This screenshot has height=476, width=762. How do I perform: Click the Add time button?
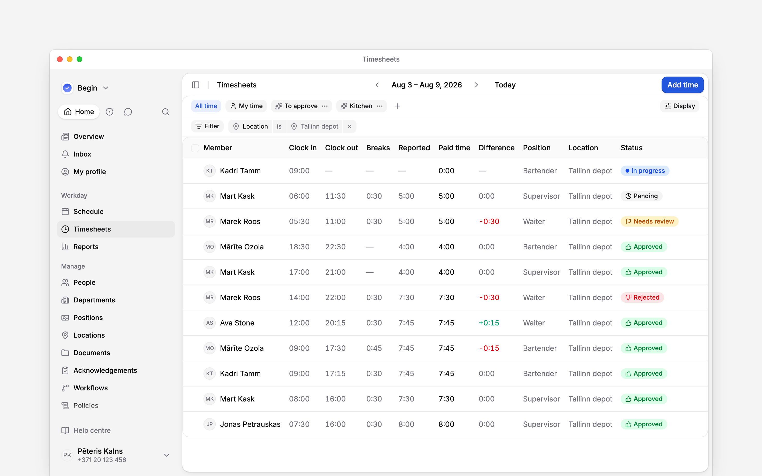click(682, 85)
